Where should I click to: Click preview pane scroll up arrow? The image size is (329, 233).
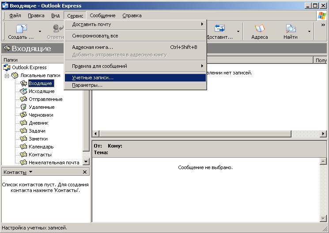point(323,161)
